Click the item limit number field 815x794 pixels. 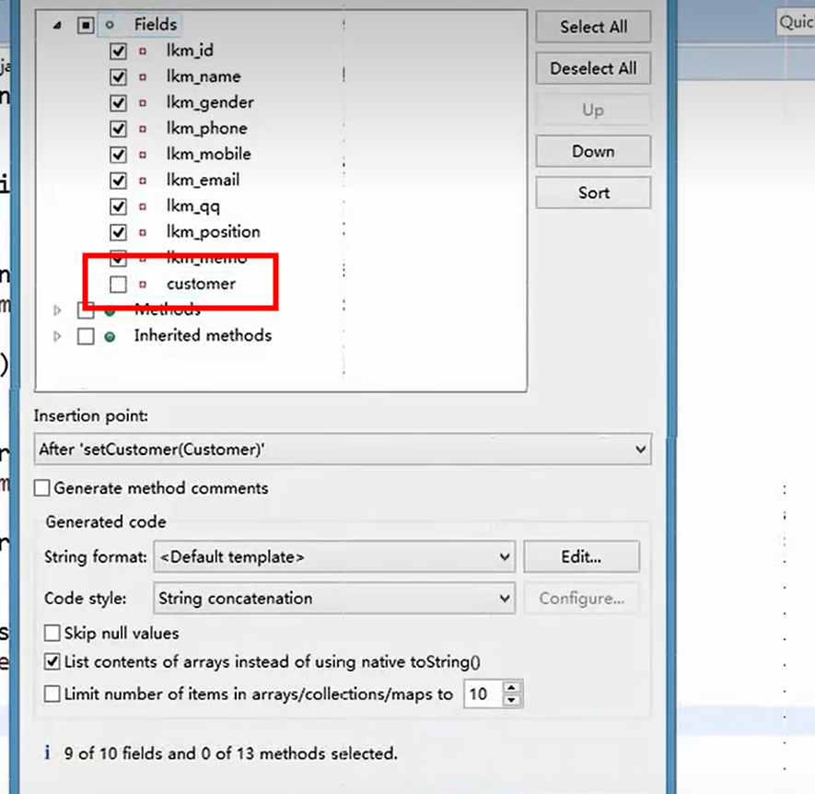[483, 694]
